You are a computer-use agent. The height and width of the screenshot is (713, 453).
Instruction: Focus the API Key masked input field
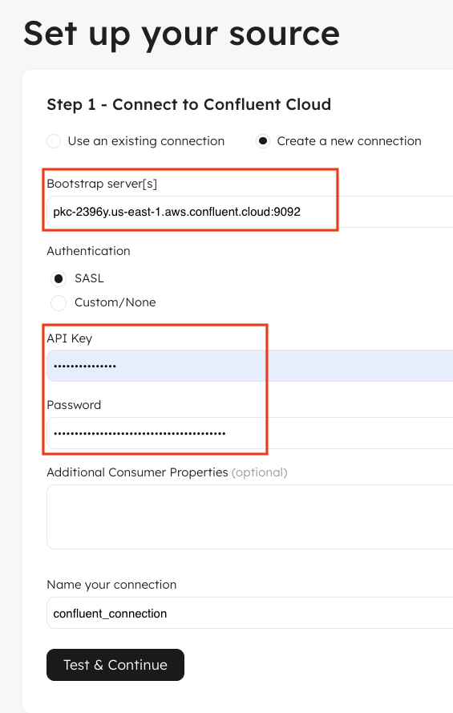coord(250,366)
